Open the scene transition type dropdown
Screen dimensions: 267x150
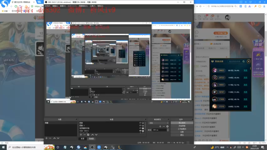(159, 123)
